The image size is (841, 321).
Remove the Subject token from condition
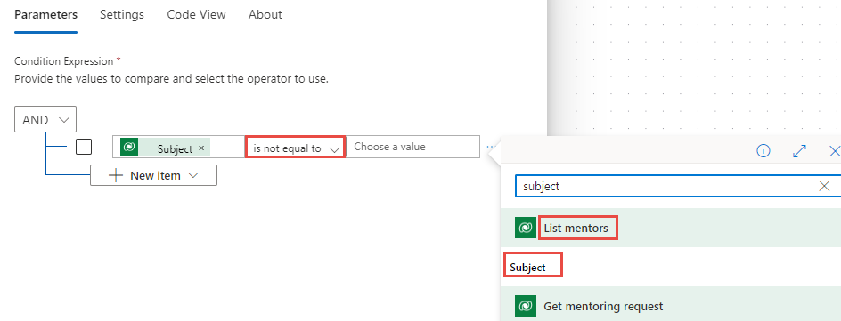click(x=201, y=148)
